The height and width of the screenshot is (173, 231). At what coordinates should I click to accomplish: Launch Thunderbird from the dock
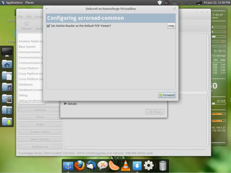[x=91, y=166]
